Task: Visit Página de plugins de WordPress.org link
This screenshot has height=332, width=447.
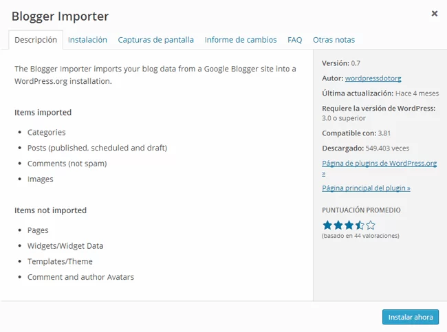Action: pyautogui.click(x=379, y=164)
